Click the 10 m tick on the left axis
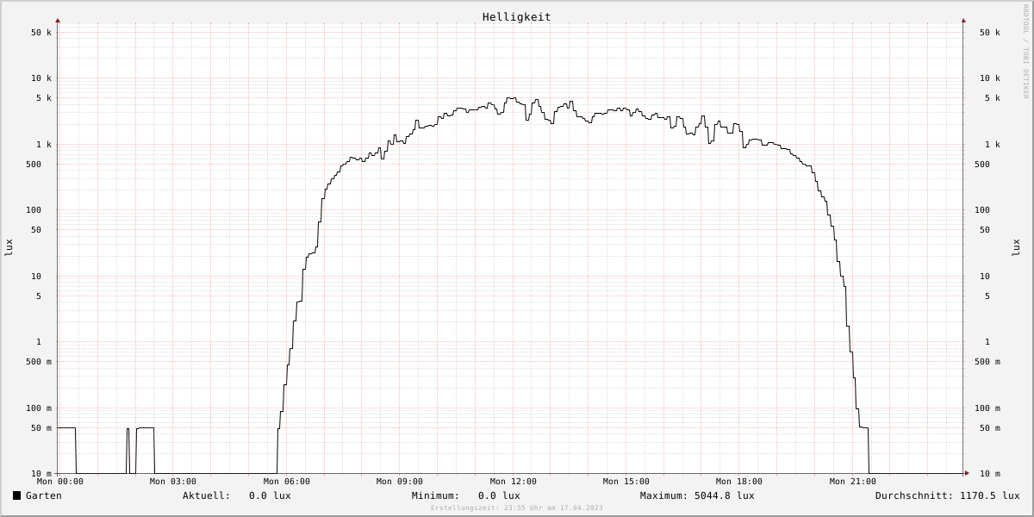This screenshot has width=1034, height=517. [42, 474]
